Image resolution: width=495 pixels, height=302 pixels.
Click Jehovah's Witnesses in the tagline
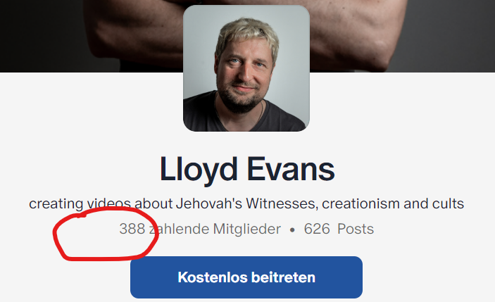[x=247, y=203]
